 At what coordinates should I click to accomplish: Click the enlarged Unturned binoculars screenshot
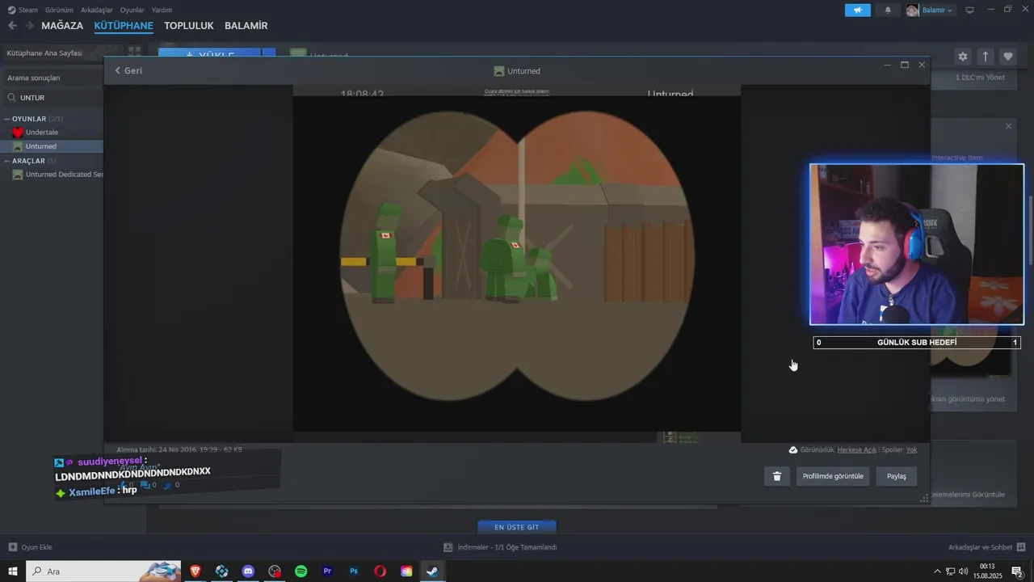(x=517, y=264)
